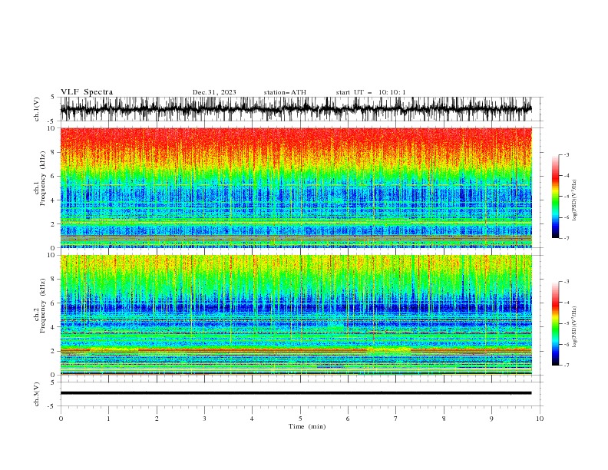Click the ch.1 spectrogram panel

296,187
